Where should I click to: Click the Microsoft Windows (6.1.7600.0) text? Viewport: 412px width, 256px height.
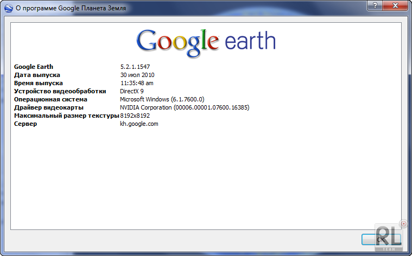tap(162, 99)
